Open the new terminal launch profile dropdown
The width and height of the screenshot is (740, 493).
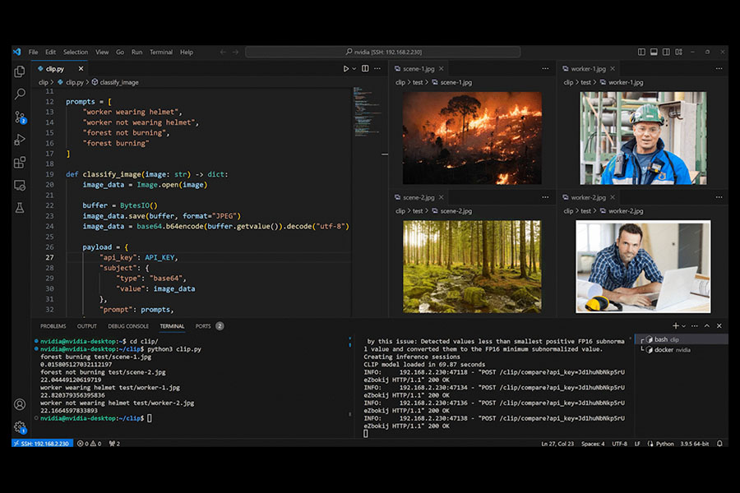pos(686,326)
